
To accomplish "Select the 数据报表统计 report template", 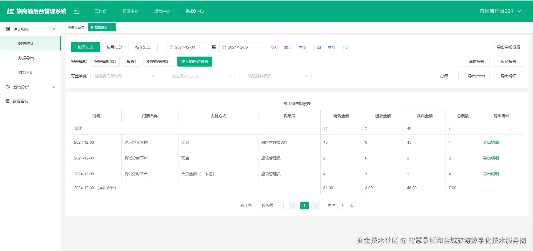I will (x=159, y=61).
